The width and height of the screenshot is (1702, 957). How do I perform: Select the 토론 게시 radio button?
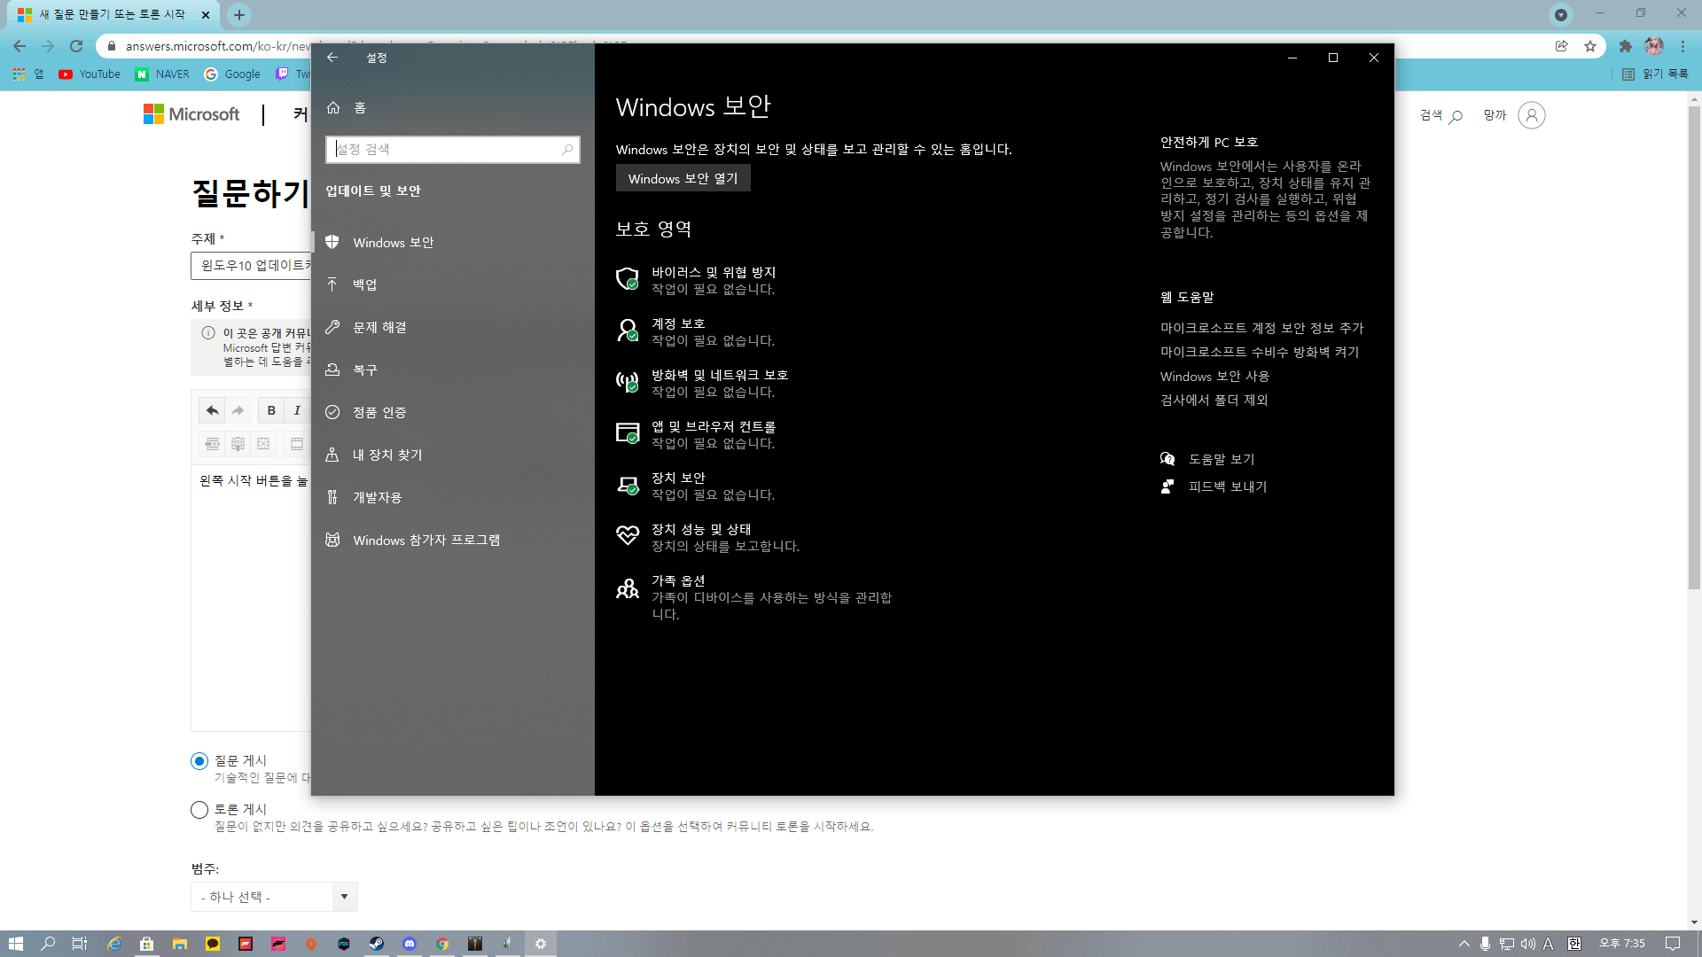coord(199,810)
